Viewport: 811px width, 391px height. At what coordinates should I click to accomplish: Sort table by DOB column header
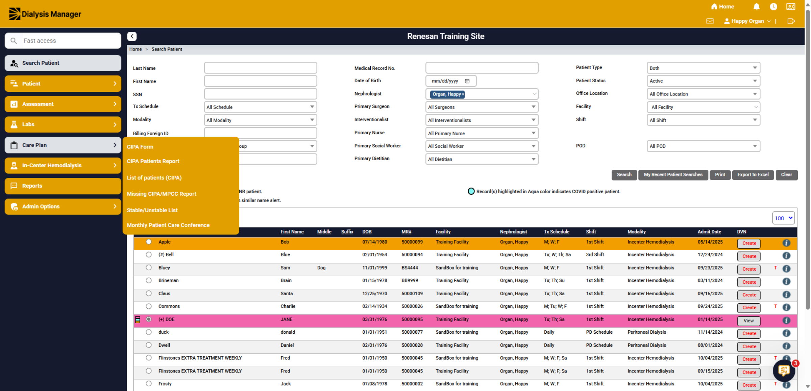367,232
